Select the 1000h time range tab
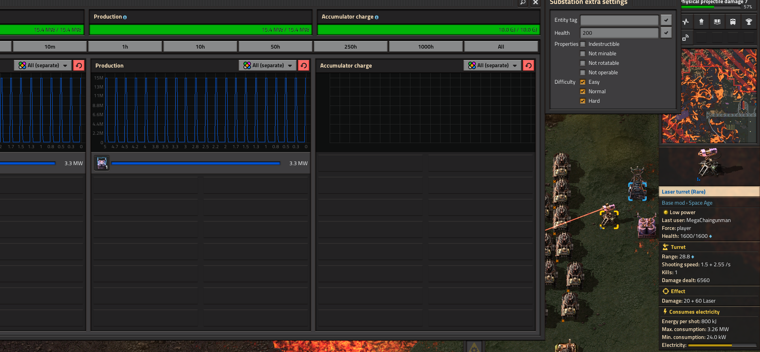Screen dimensions: 760x352 click(426, 47)
